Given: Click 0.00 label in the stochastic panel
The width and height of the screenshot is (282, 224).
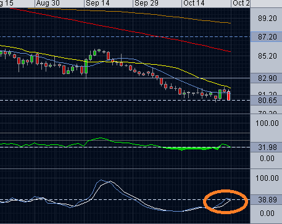Looking at the screenshot, I should point(267,214).
